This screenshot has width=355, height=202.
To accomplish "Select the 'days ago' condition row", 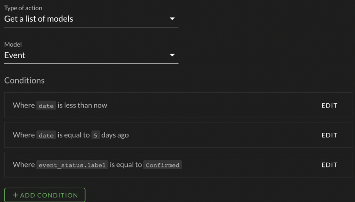I will pyautogui.click(x=178, y=135).
